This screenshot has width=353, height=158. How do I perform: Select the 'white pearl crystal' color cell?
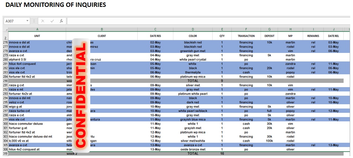(193, 60)
